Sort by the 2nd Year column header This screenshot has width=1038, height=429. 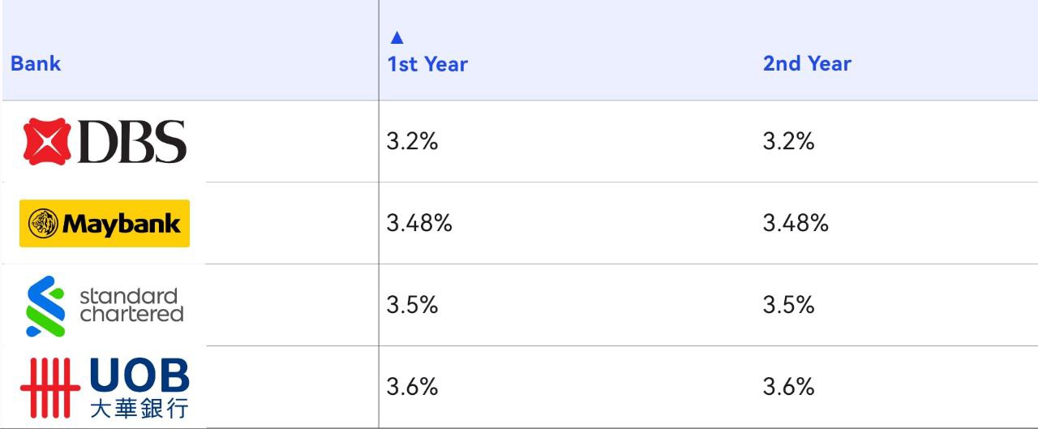click(807, 64)
